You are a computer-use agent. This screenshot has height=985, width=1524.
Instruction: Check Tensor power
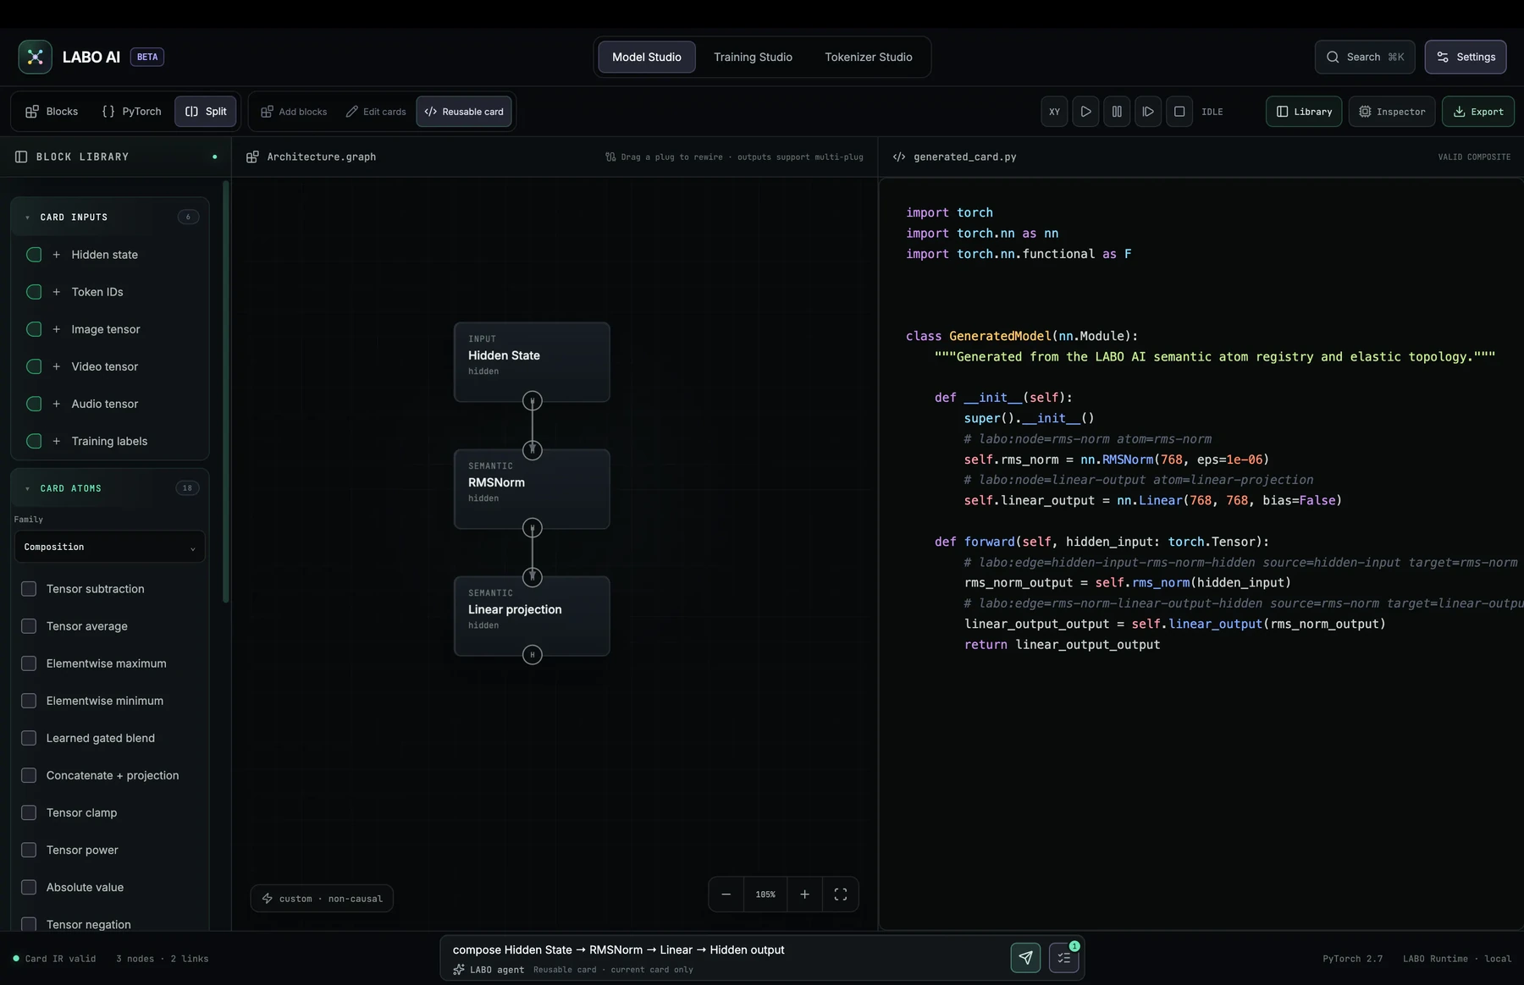click(29, 850)
